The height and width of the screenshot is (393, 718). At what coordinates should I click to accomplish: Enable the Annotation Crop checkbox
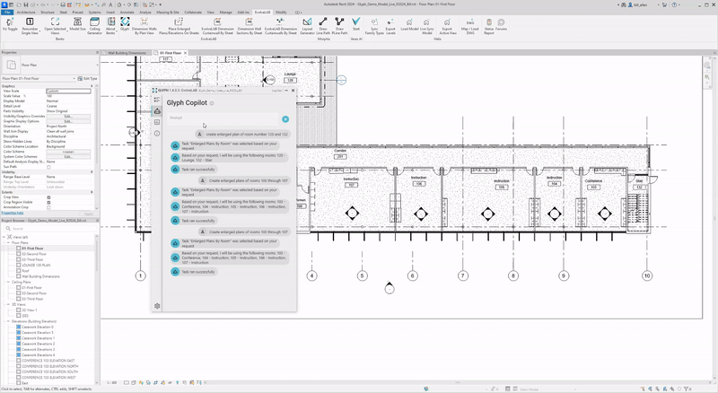pyautogui.click(x=48, y=206)
